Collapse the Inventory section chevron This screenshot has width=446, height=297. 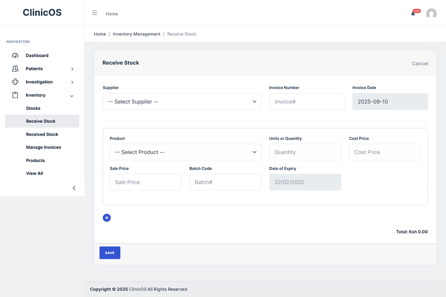[72, 95]
